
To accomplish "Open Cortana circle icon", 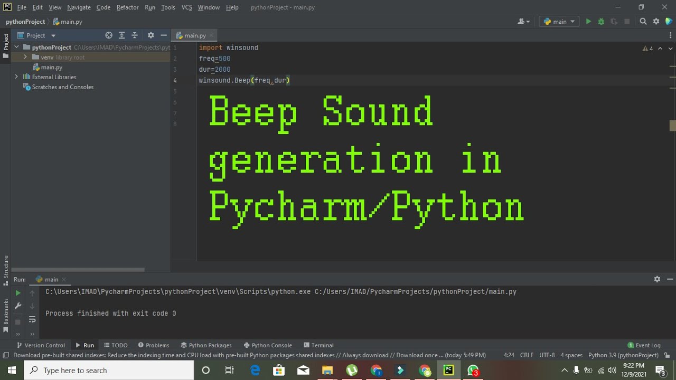I will 206,370.
